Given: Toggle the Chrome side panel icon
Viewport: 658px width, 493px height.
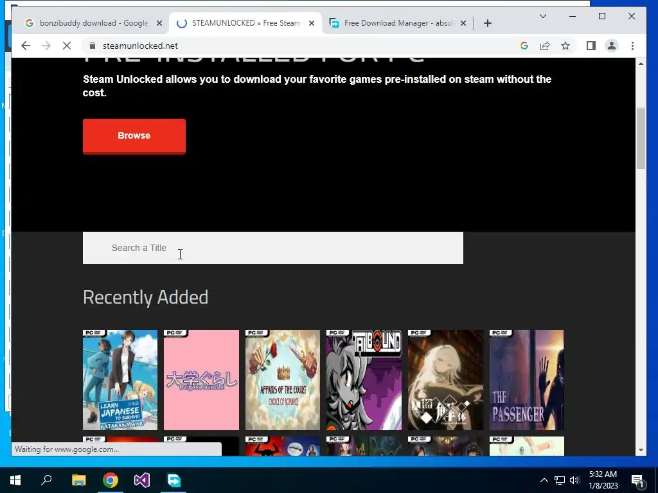Looking at the screenshot, I should pos(591,46).
